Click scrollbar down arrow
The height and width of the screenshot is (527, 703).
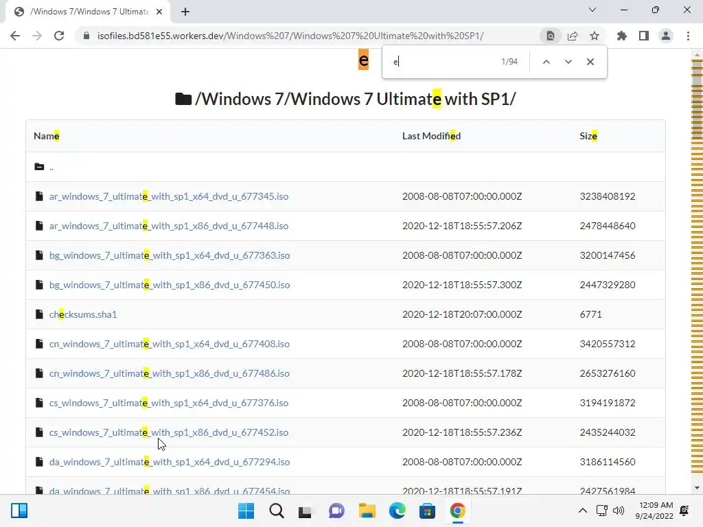pyautogui.click(x=697, y=488)
